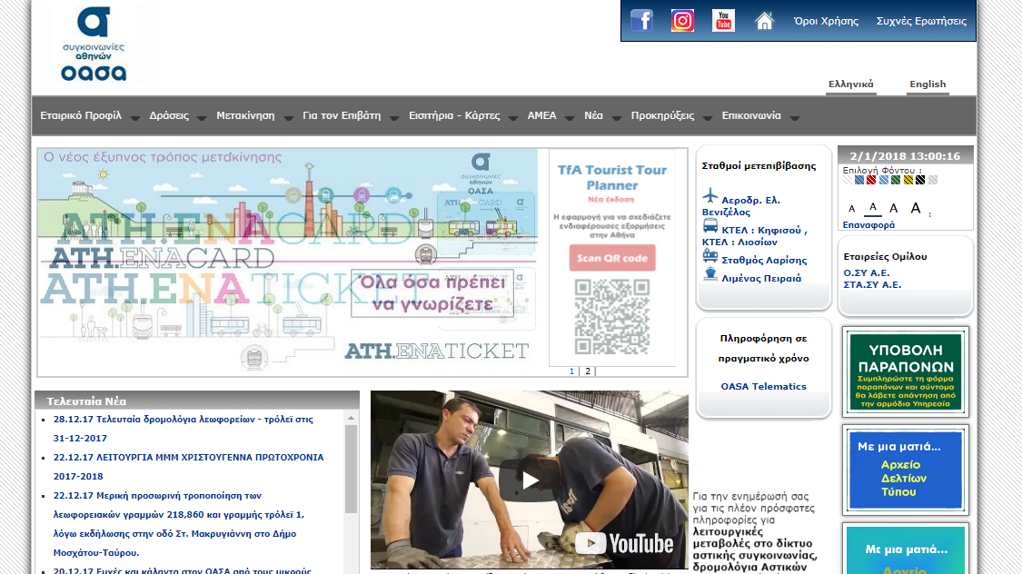Screen dimensions: 1022x574
Task: Expand the Προκηρύξεις menu arrow
Action: tap(707, 118)
